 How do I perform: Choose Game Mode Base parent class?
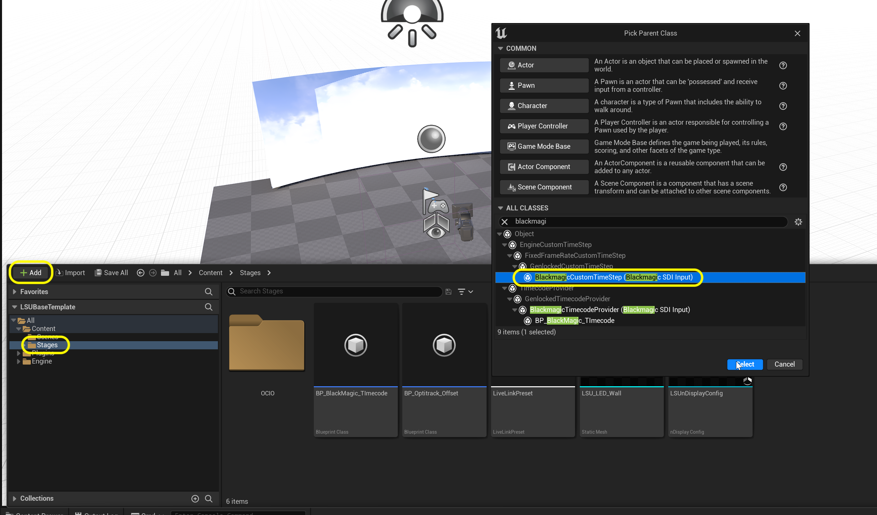click(544, 146)
